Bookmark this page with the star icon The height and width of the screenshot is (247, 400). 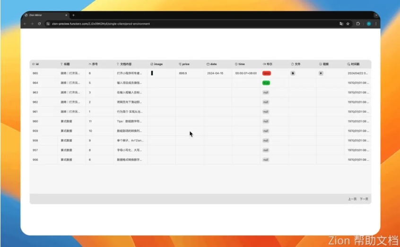pos(348,24)
